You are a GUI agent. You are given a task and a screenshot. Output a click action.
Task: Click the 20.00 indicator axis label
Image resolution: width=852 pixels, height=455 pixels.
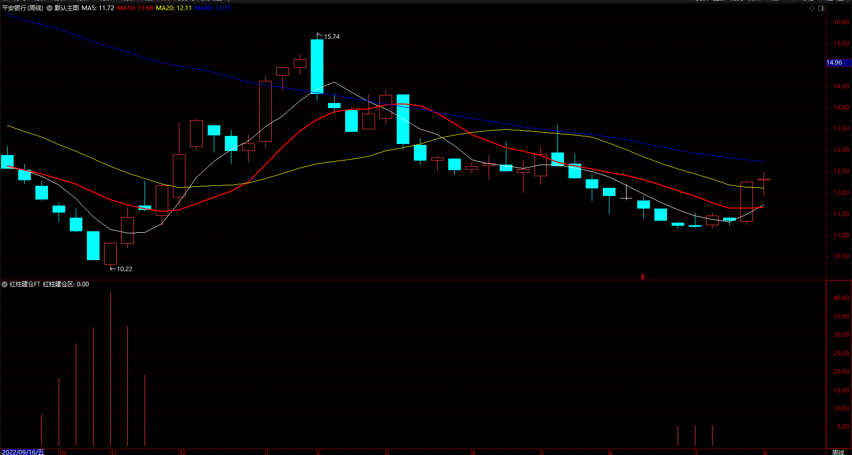pos(841,372)
